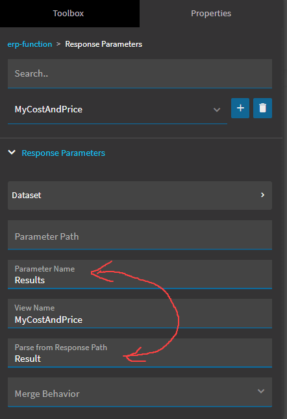Open the MyCostAndPrice dropdown arrow
The width and height of the screenshot is (287, 419).
(217, 110)
